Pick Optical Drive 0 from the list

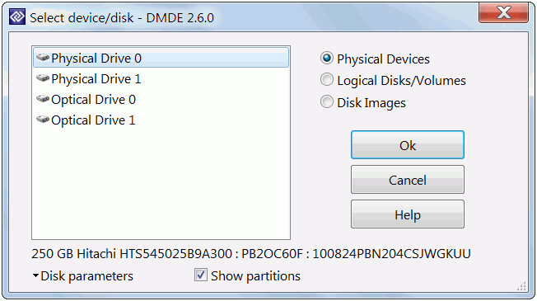click(161, 100)
